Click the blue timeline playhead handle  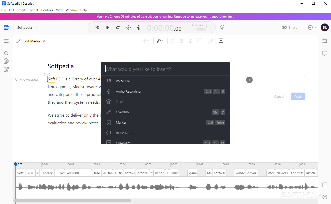(x=15, y=164)
